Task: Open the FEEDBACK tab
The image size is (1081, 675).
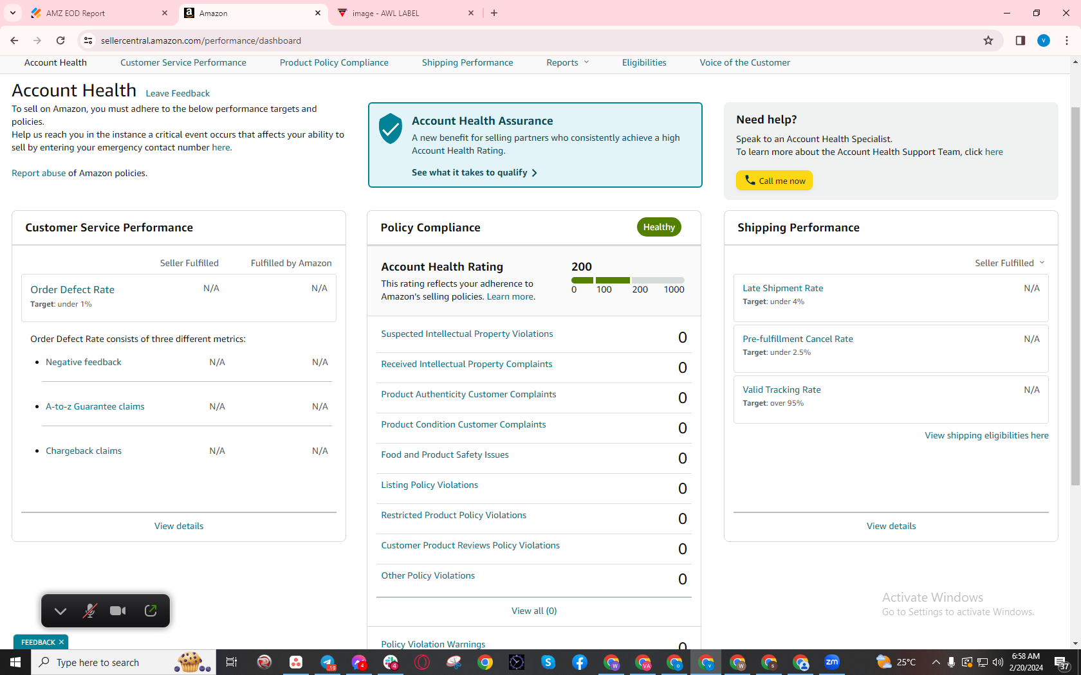Action: pyautogui.click(x=38, y=642)
